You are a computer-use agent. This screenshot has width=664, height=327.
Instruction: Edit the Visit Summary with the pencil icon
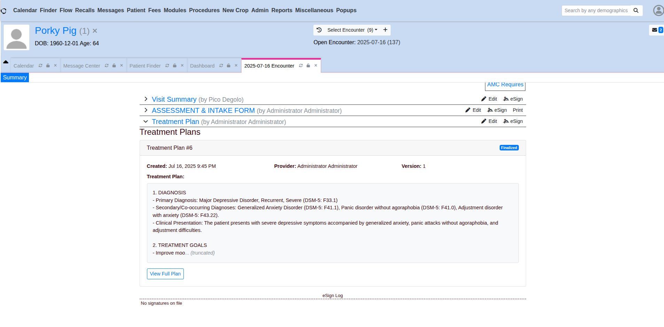coord(484,99)
